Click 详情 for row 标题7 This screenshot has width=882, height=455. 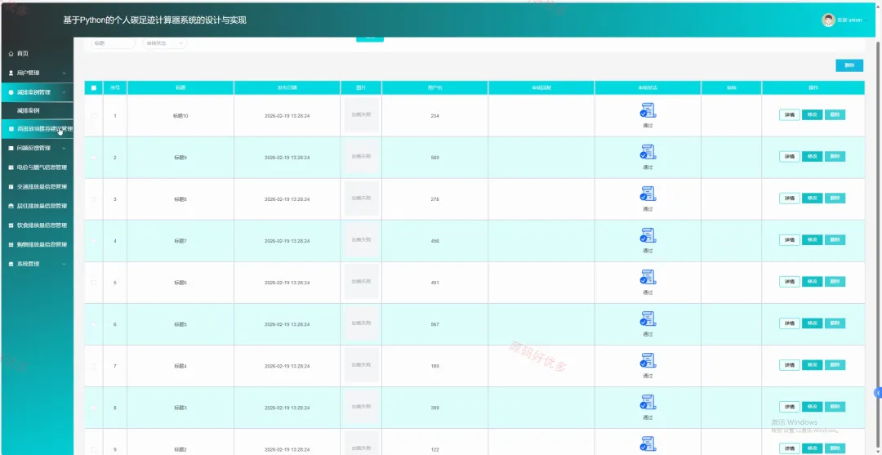(x=789, y=240)
